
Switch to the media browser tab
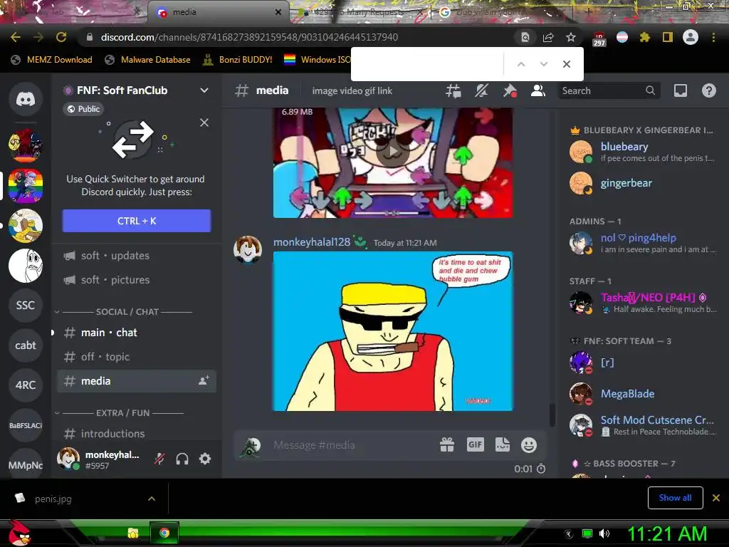(219, 12)
